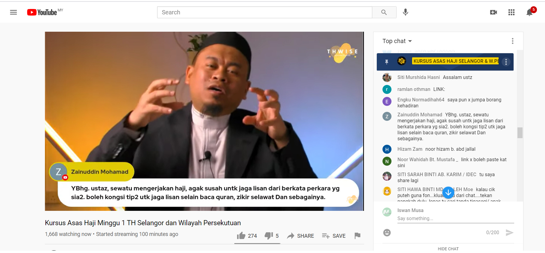Open the notifications bell

[x=529, y=12]
